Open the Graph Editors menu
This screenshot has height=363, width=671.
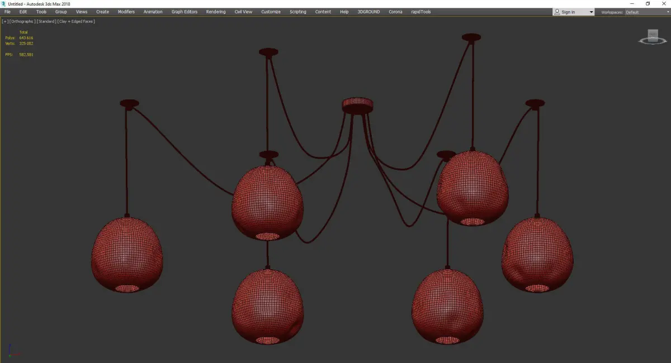point(185,12)
